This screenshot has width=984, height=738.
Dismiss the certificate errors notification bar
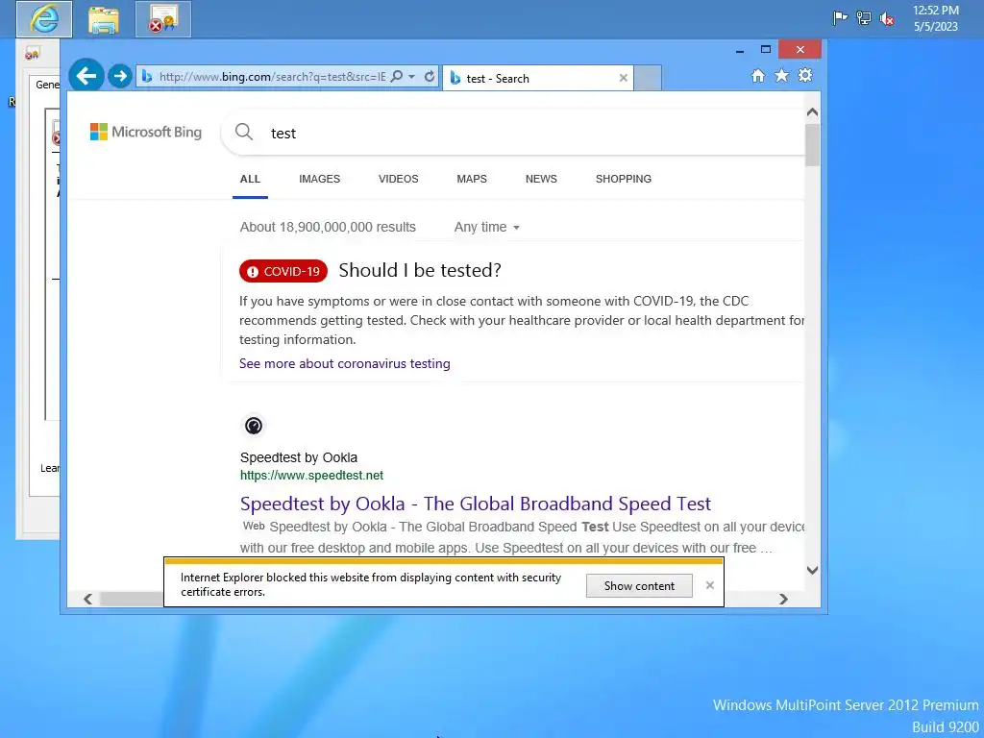[710, 585]
